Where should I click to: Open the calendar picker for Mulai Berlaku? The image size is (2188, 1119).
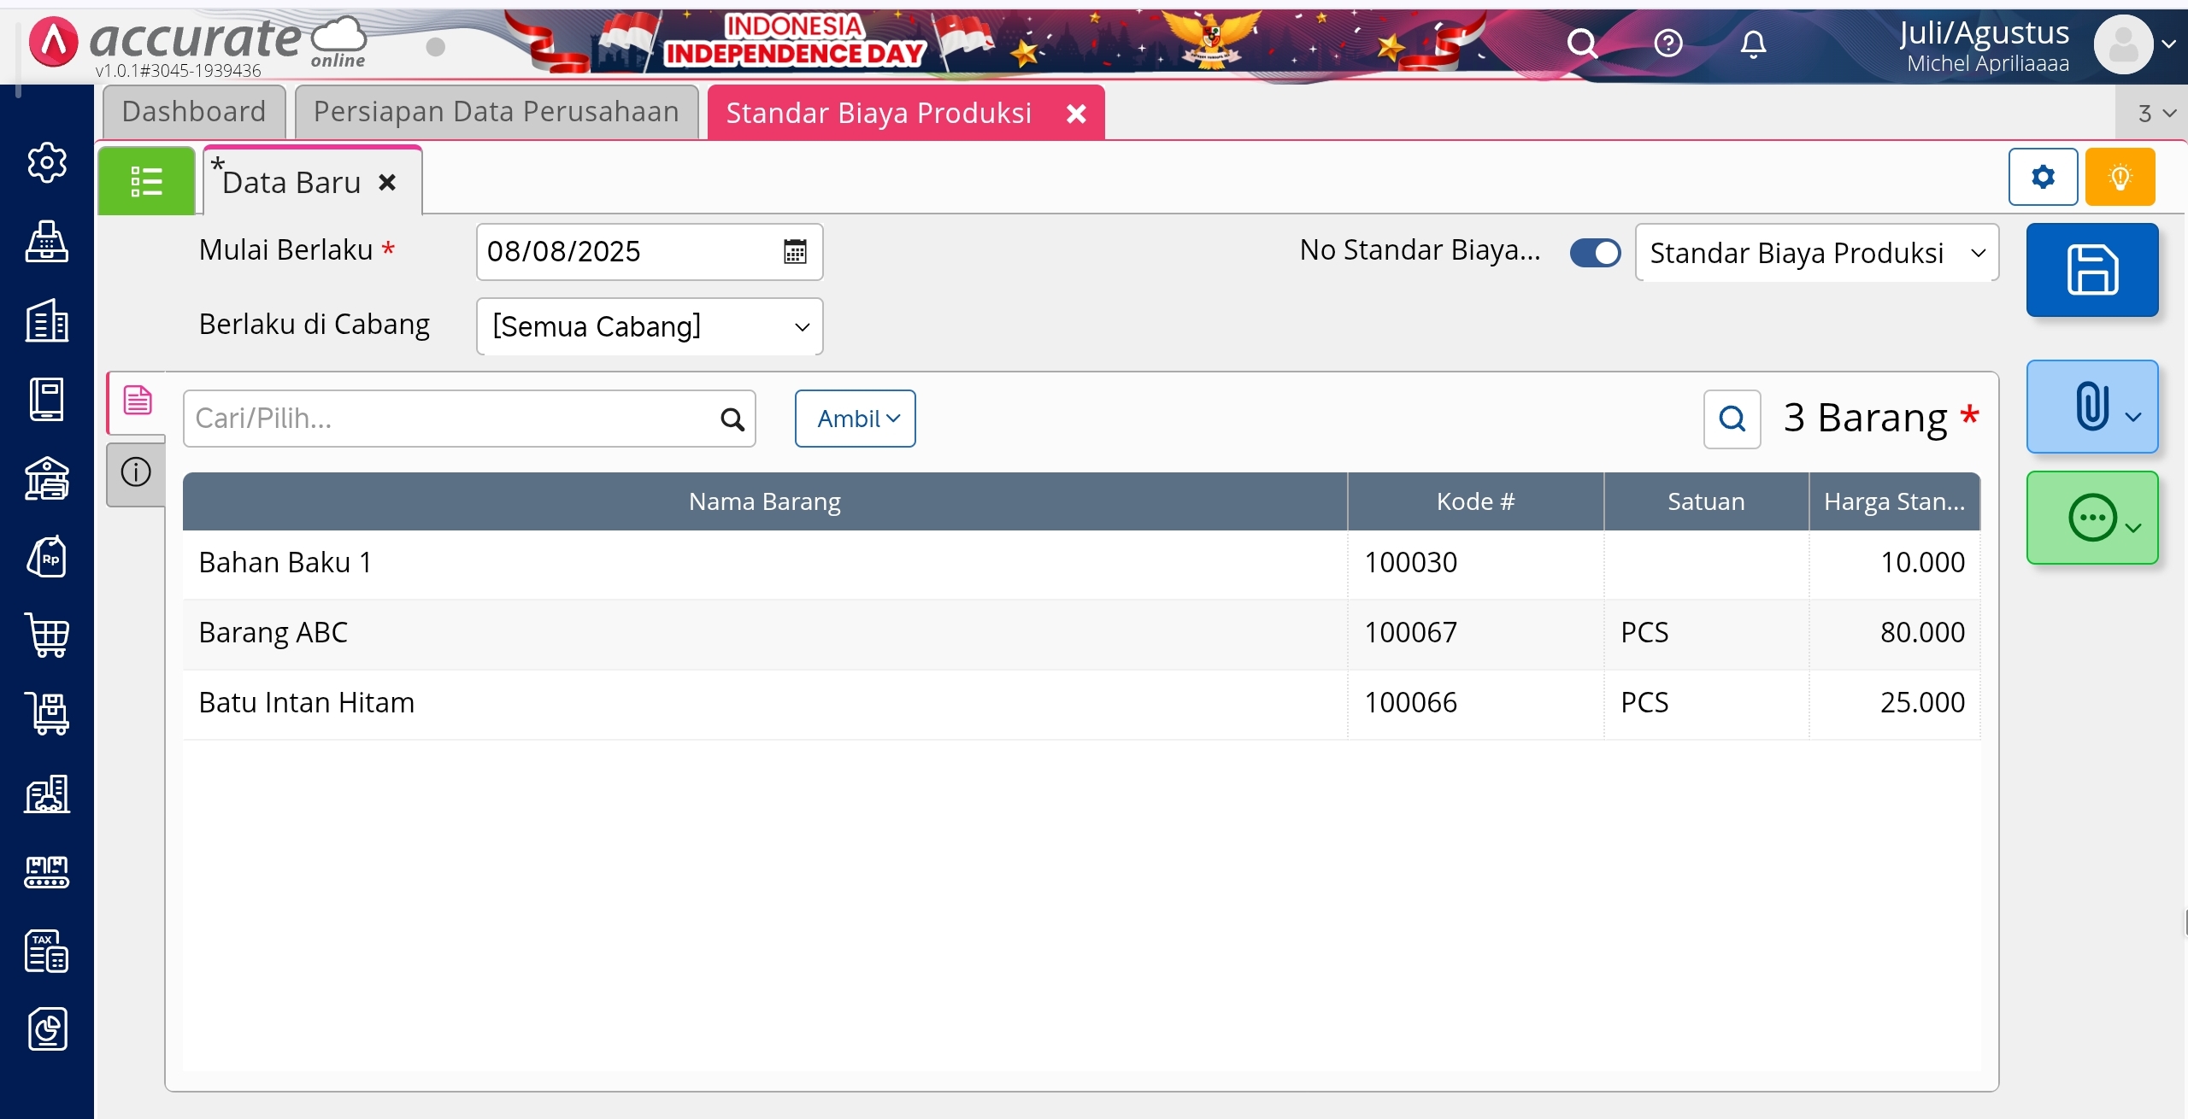point(795,252)
